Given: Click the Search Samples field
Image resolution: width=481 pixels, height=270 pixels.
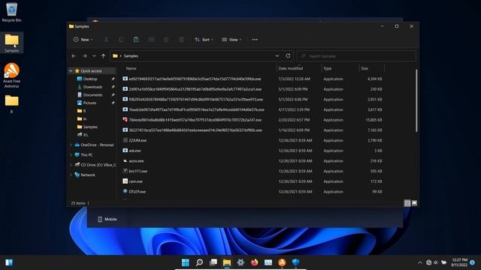Looking at the screenshot, I should pos(357,56).
